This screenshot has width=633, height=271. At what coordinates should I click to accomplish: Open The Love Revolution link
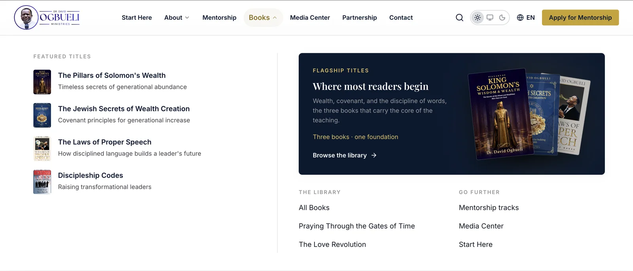332,245
